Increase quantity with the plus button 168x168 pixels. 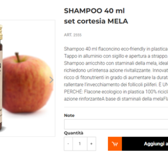[x=92, y=144]
